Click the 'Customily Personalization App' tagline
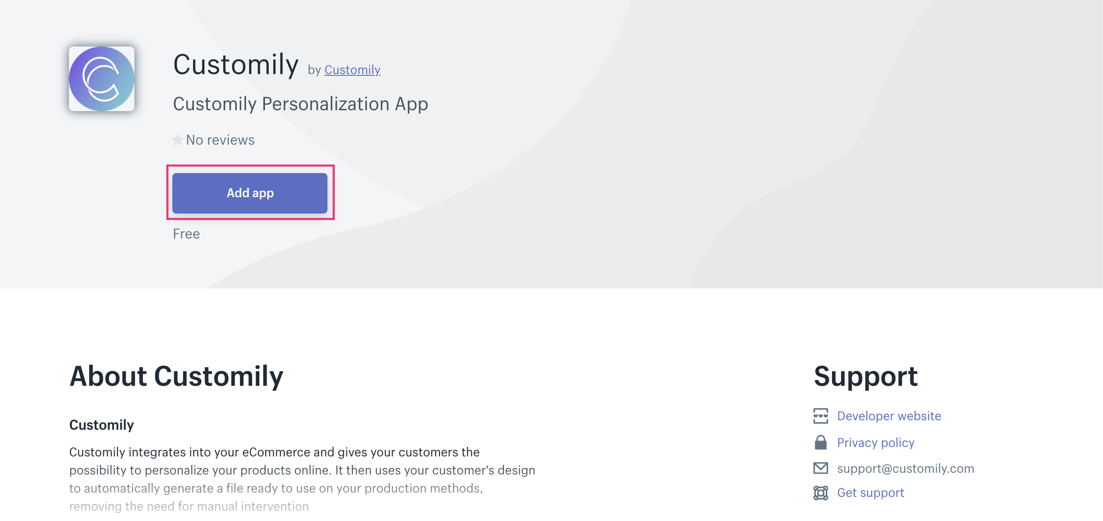Screen dimensions: 1103x521 pos(300,104)
